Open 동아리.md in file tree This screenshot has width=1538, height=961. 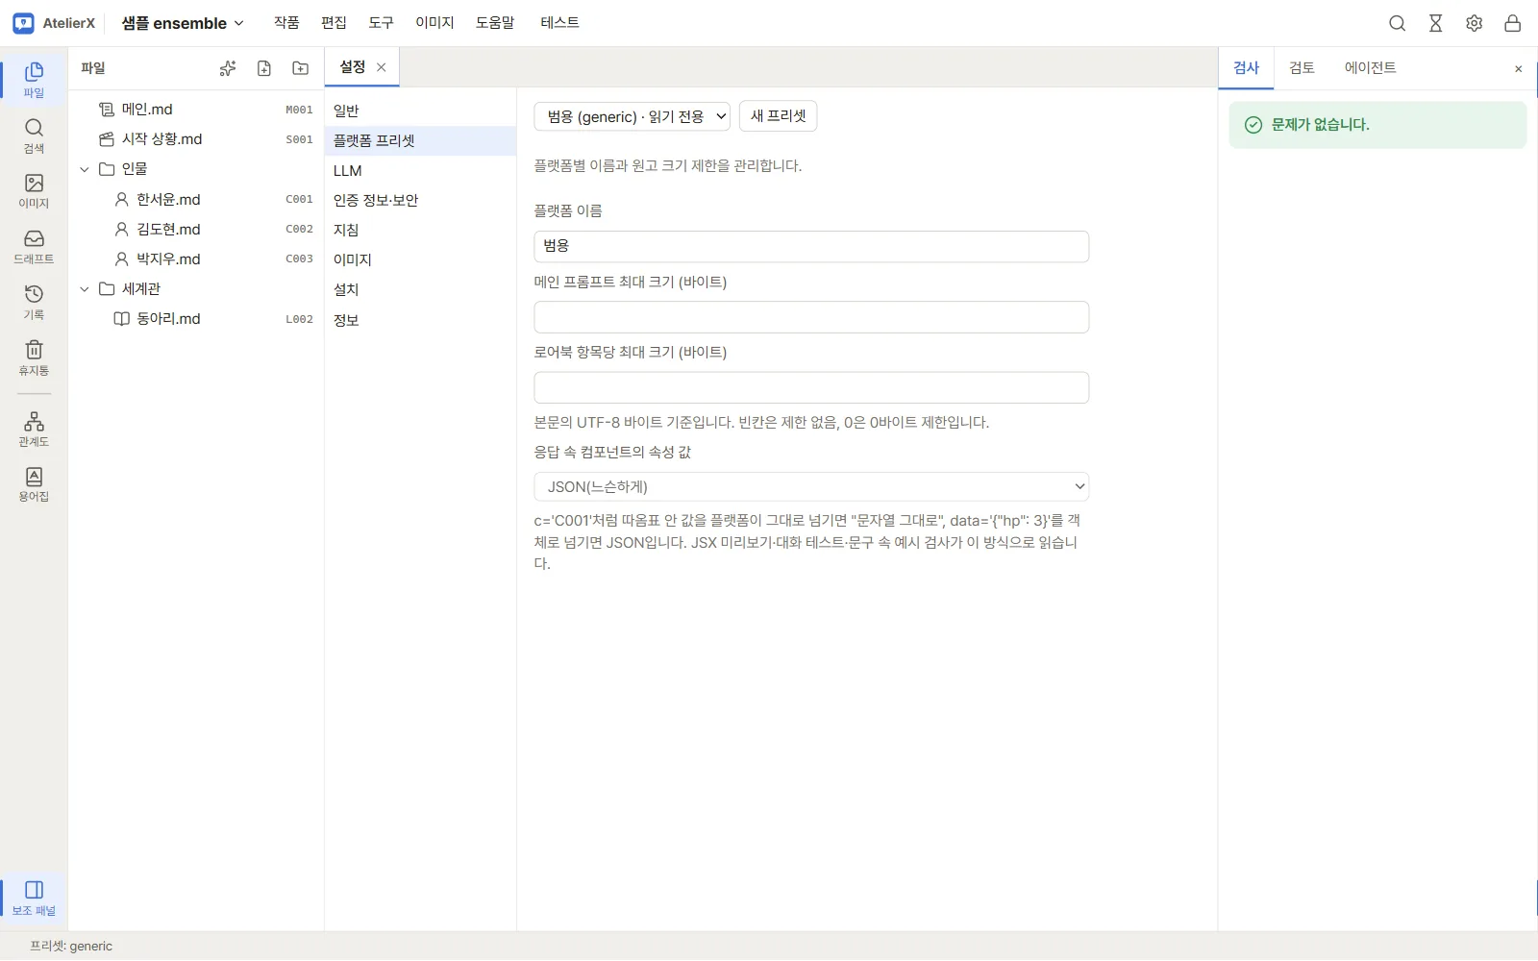(197, 319)
